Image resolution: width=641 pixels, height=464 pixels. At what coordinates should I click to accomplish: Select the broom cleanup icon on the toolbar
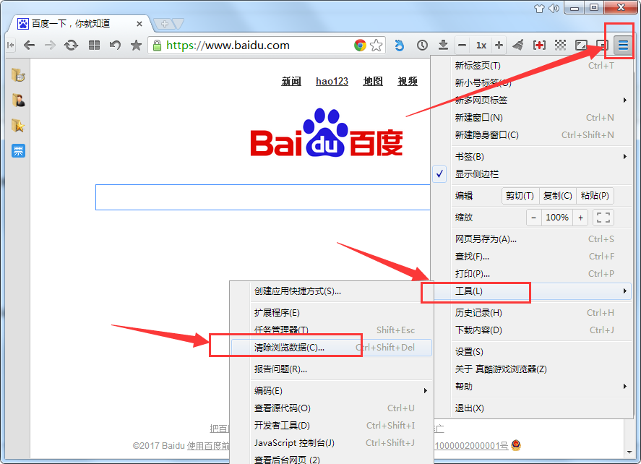518,45
